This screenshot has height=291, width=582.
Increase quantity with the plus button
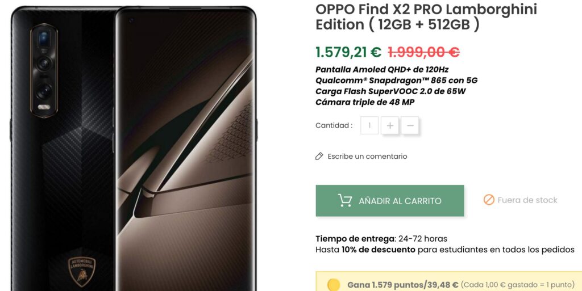pos(390,125)
